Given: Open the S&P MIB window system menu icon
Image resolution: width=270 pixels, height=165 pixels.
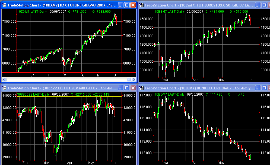Looking at the screenshot, I should (x=4, y=88).
